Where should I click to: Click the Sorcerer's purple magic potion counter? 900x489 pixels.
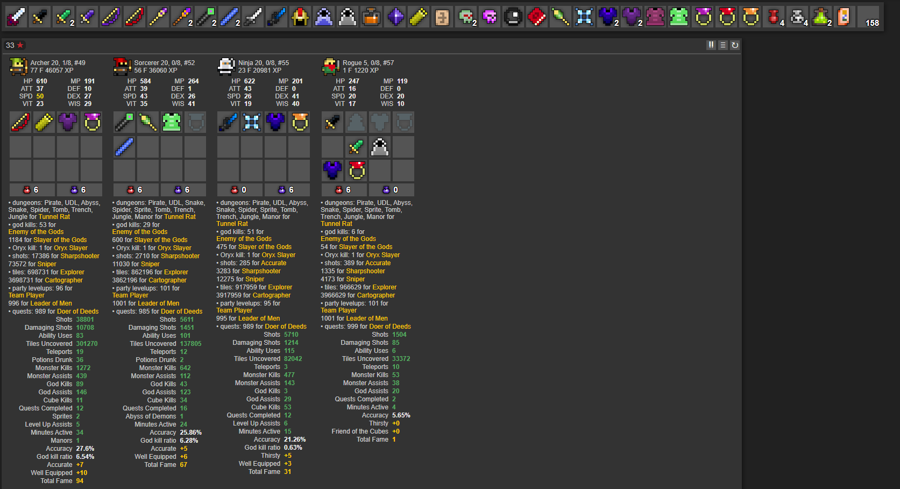(x=183, y=190)
